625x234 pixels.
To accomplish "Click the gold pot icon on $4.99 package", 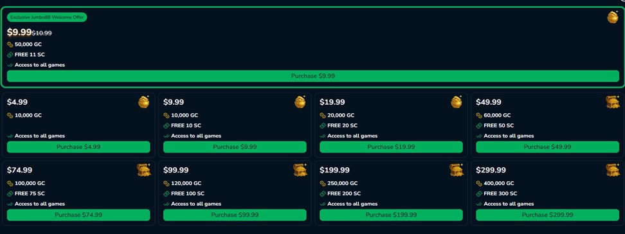I will (144, 102).
